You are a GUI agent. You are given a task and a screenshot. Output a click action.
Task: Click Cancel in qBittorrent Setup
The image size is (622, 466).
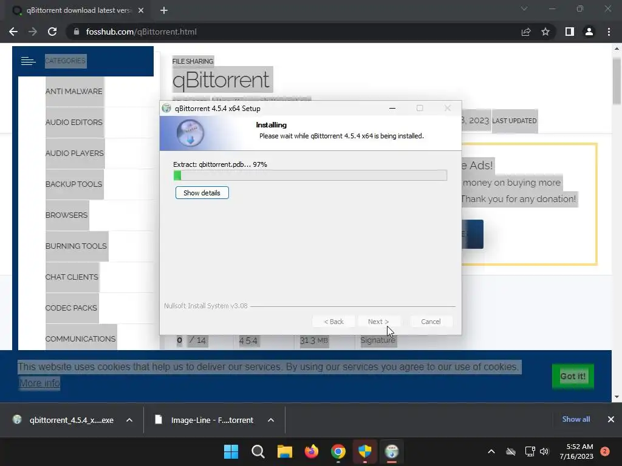(x=431, y=322)
